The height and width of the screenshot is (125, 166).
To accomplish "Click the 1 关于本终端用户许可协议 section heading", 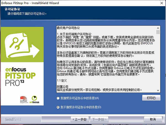I will point(74,34).
